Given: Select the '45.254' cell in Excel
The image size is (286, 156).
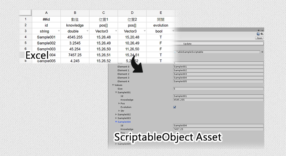Looking at the screenshot, I should [x=75, y=49].
